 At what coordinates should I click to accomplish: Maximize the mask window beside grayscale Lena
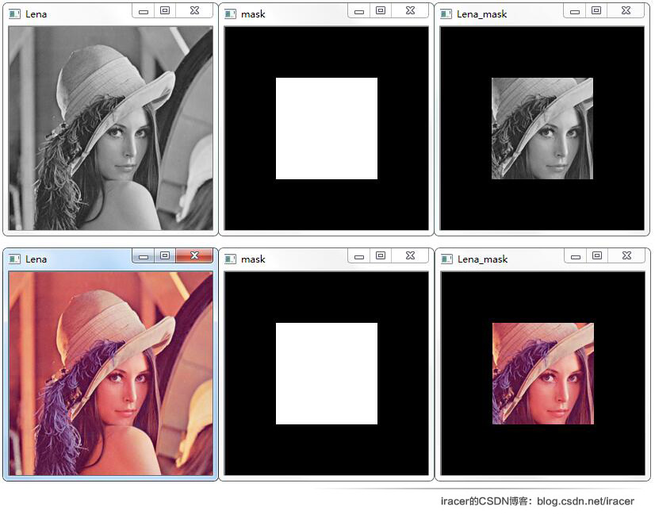click(381, 11)
